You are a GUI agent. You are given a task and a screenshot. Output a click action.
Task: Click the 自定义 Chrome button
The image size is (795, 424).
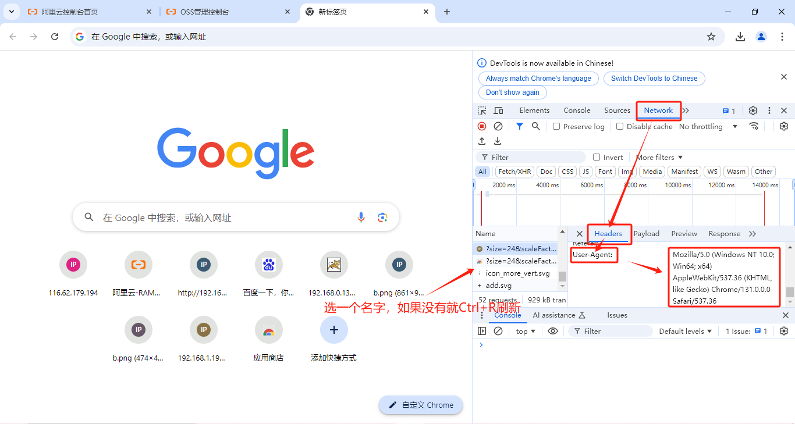tap(421, 405)
